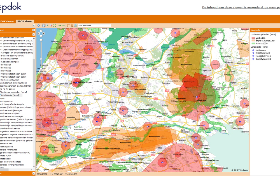
Task: Uncheck the Luchtvaartgebieden [wms] layer
Action: [0, 92]
